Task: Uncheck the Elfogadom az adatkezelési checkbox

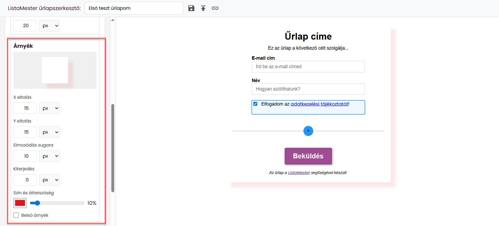Action: click(x=255, y=104)
